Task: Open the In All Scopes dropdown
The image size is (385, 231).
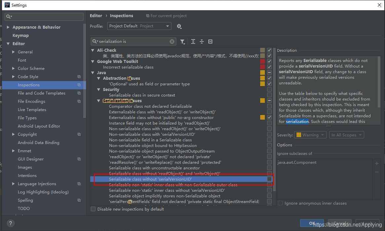Action: [x=346, y=135]
